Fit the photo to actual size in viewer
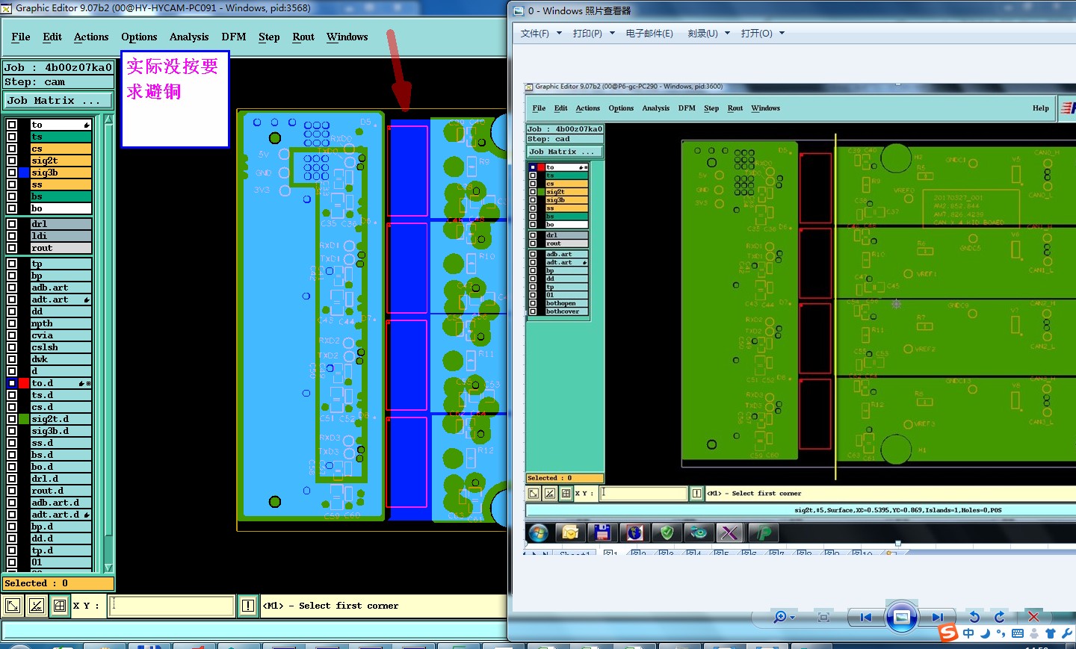This screenshot has width=1076, height=649. tap(823, 617)
